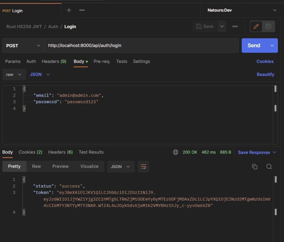Change the POST HTTP method dropdown
The image size is (284, 242).
coord(23,45)
